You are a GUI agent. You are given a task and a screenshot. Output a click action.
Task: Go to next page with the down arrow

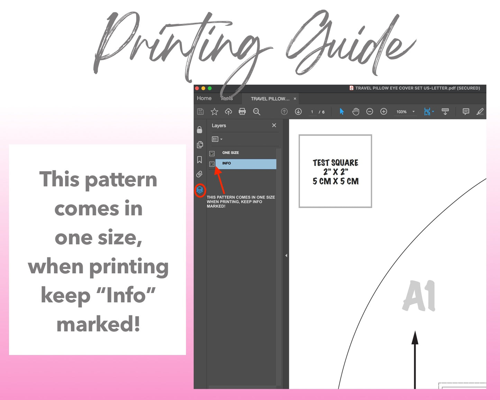click(298, 111)
